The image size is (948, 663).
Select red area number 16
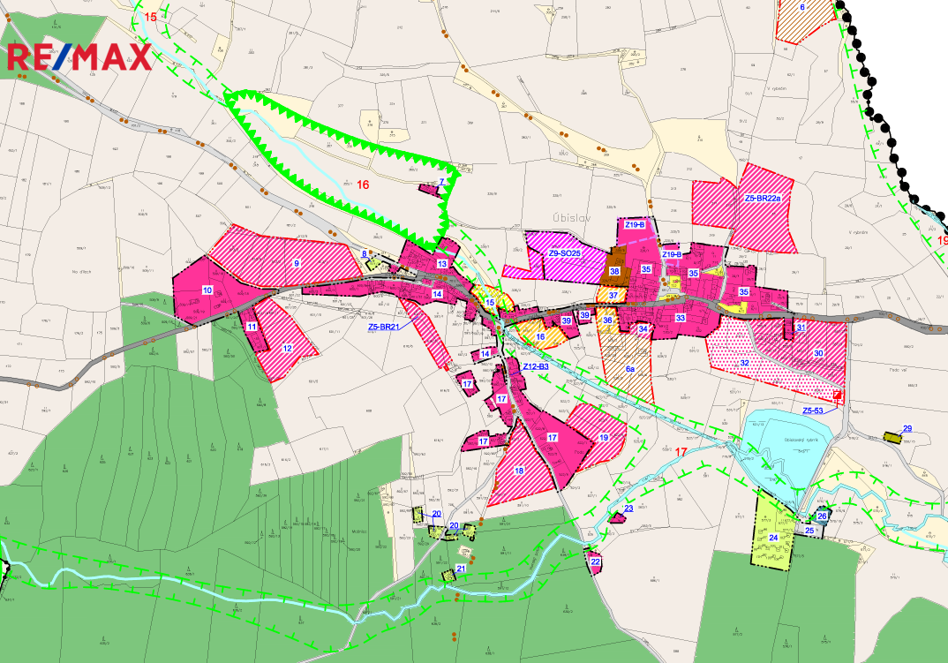(x=362, y=185)
